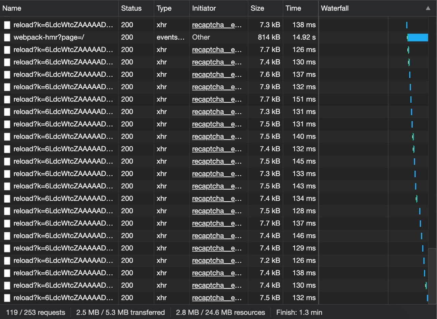Sort by the Initiator column header

point(204,8)
